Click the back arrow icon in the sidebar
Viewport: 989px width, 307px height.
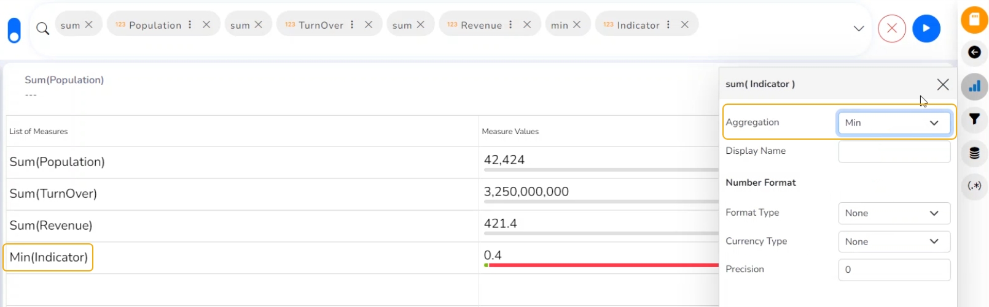point(974,53)
